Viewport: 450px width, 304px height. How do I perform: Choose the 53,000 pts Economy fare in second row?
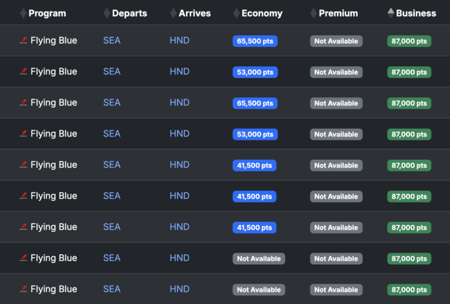[x=255, y=72]
